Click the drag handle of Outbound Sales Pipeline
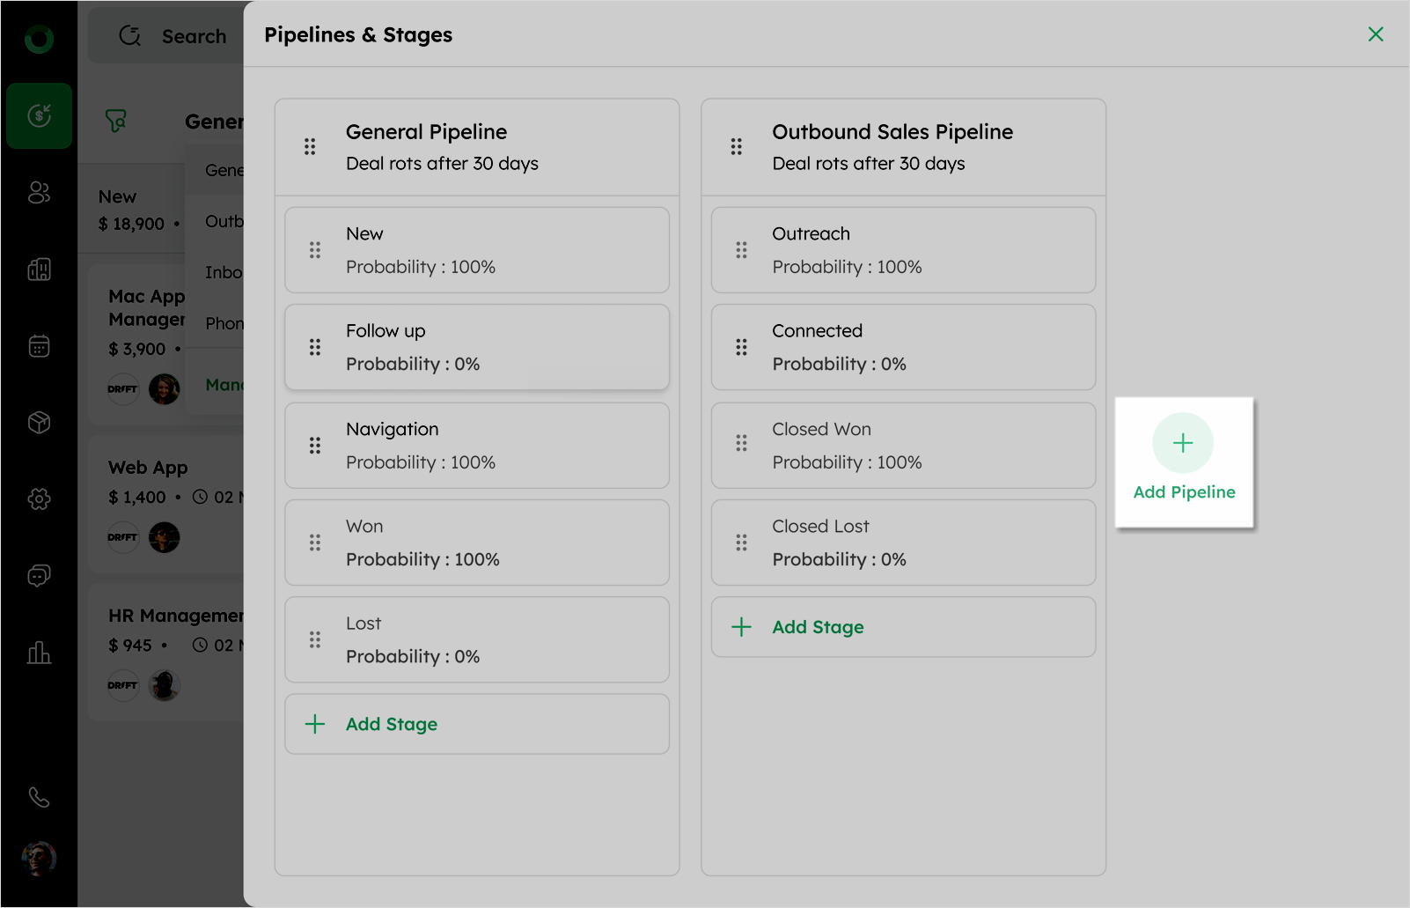 click(737, 146)
